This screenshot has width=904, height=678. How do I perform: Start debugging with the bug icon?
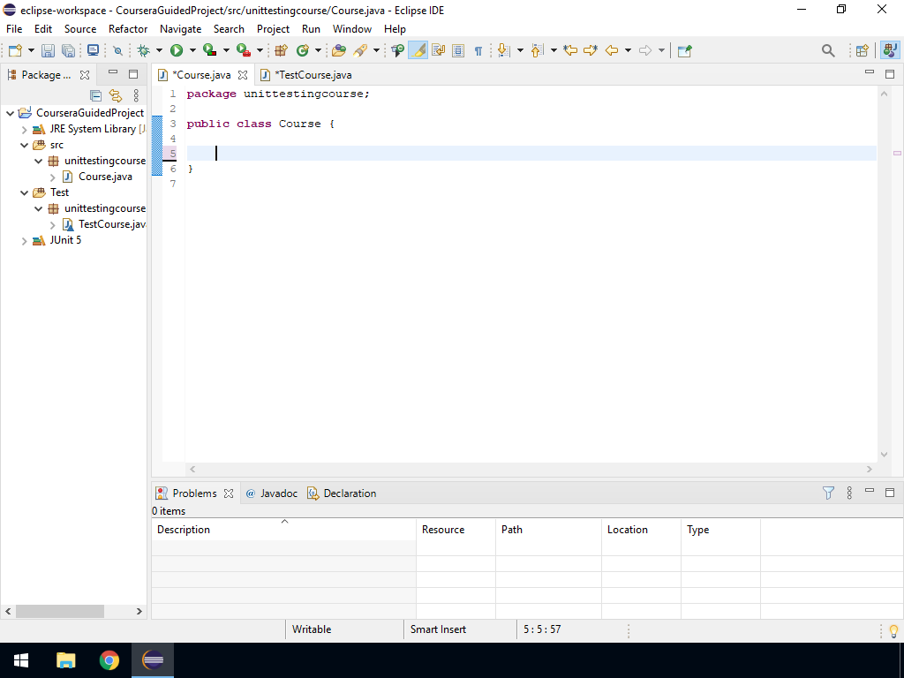(x=143, y=51)
